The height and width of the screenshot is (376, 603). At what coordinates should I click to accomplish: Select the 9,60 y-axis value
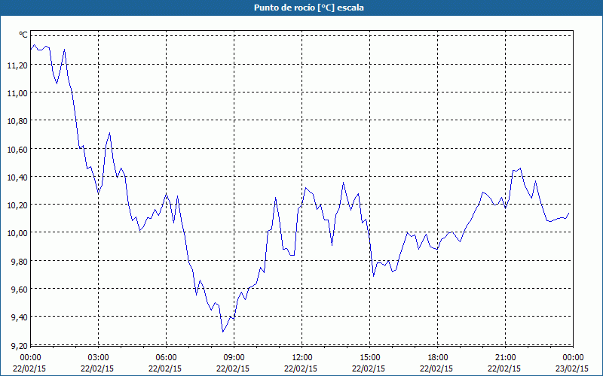pos(20,290)
